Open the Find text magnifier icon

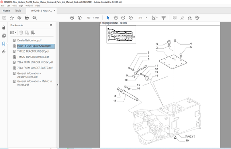point(35,18)
